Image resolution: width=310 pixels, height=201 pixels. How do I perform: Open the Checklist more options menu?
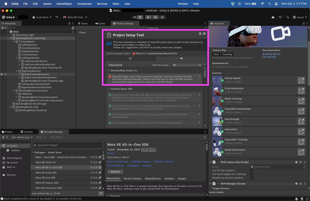[204, 64]
